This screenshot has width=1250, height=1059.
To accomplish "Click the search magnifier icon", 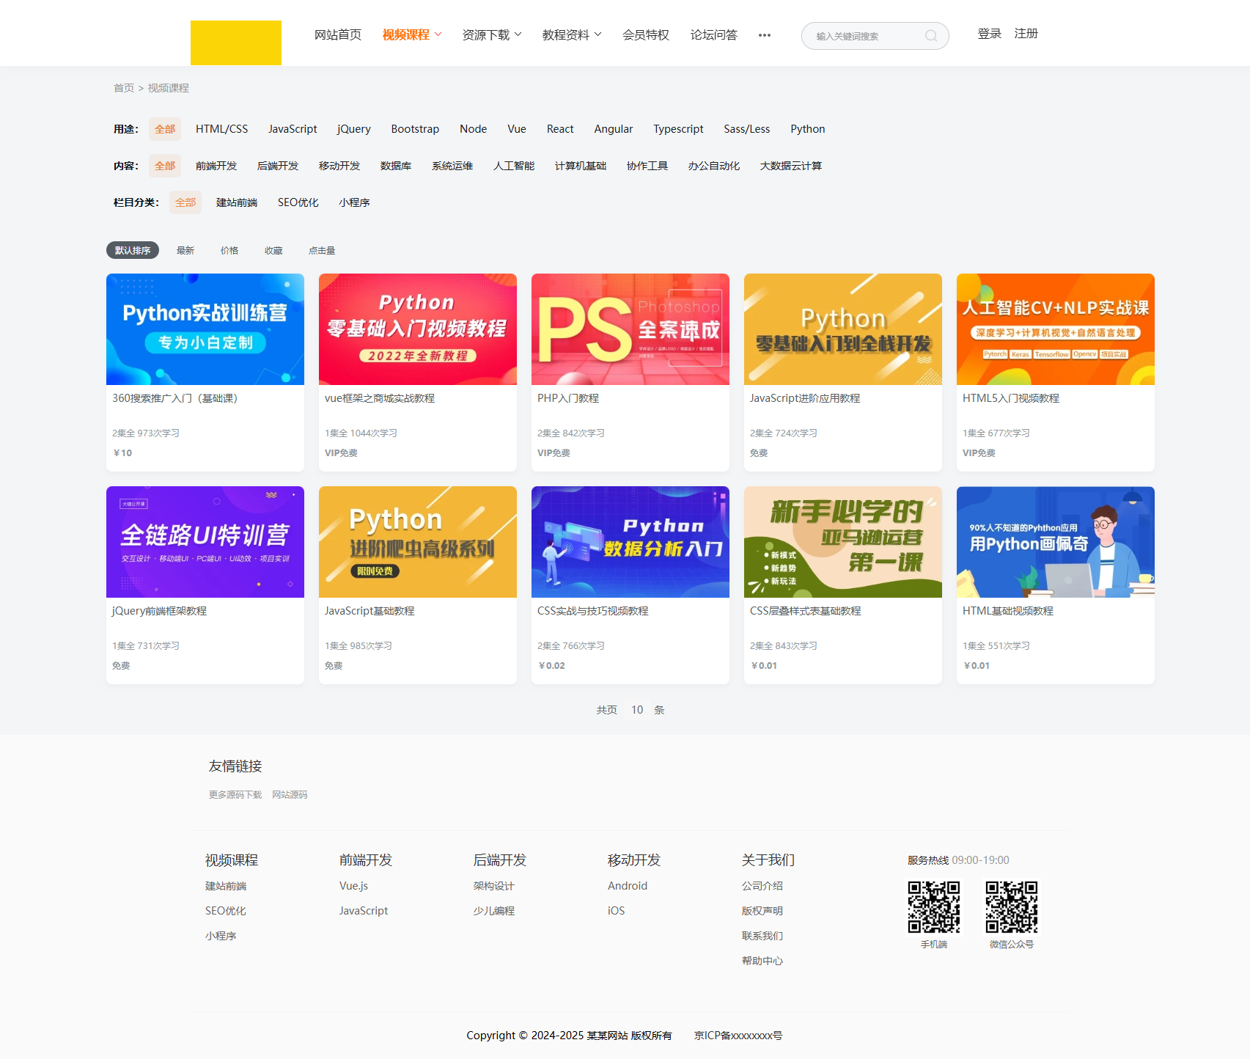I will (930, 36).
